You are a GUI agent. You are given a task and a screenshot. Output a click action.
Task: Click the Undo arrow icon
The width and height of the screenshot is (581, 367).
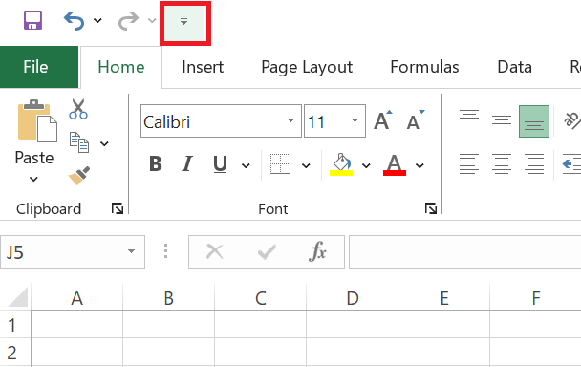pos(74,21)
